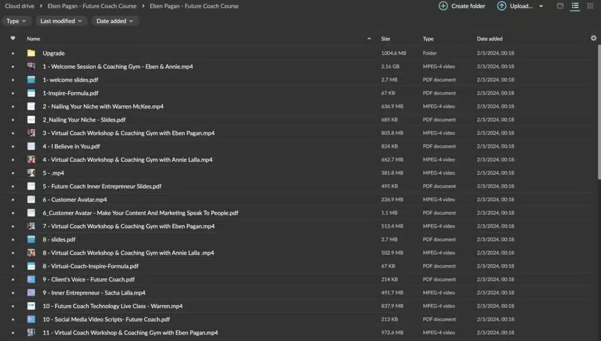Open the Last modified filter dropdown
601x341 pixels.
point(61,21)
